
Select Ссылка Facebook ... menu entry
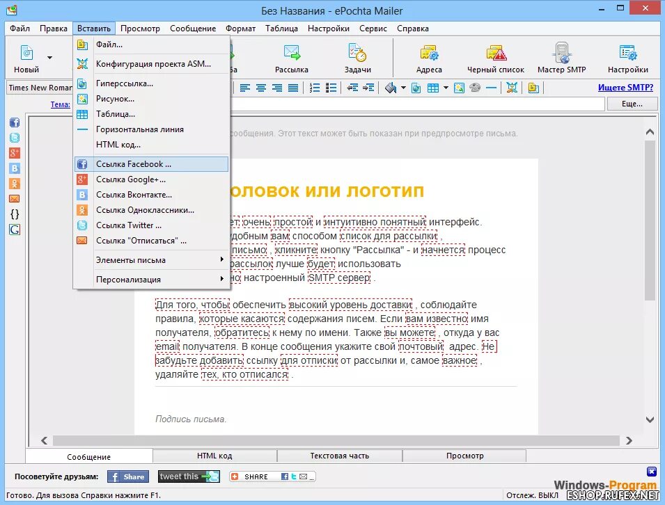(x=151, y=164)
